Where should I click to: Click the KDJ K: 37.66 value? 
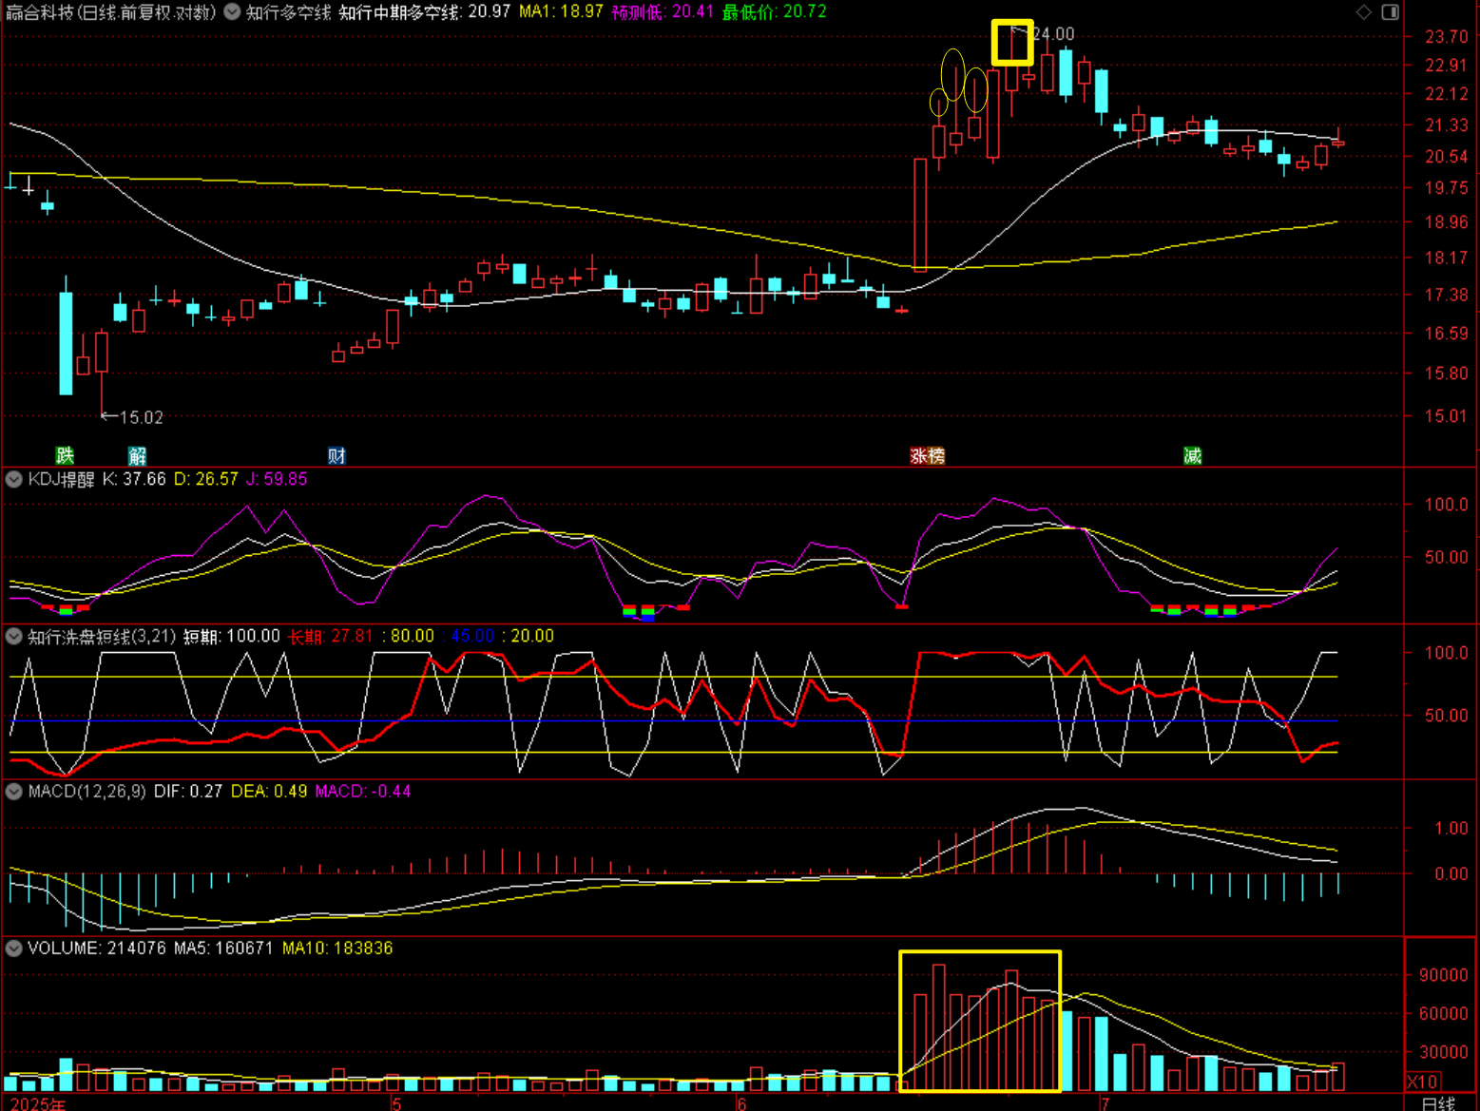134,479
